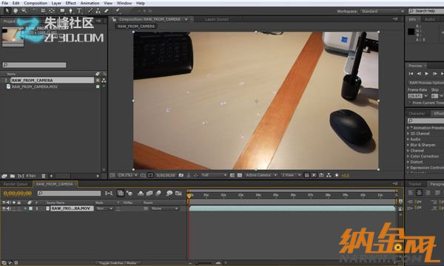Select the Zoom tool magnifier
This screenshot has height=266, width=444.
[x=24, y=11]
